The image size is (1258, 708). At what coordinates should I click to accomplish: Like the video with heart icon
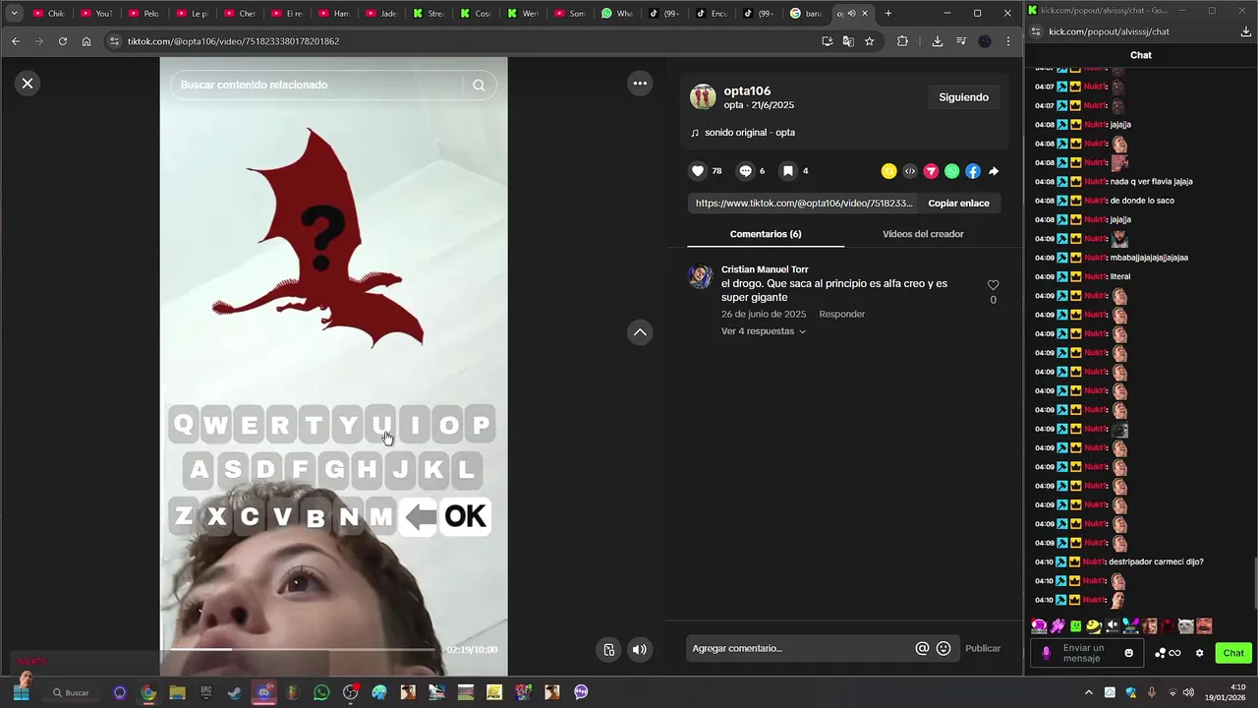point(698,171)
